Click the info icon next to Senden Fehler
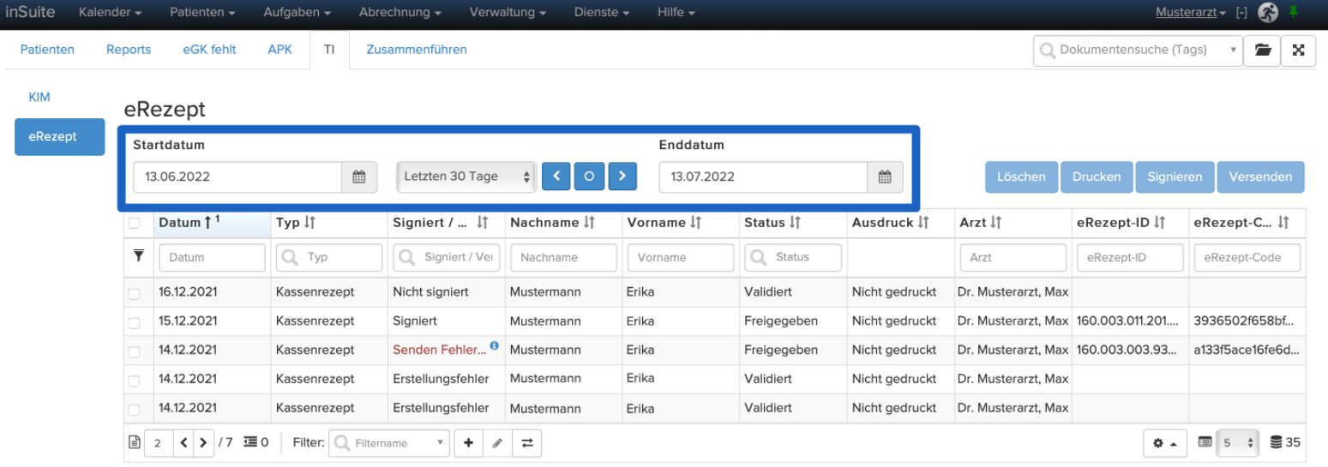This screenshot has width=1328, height=467. tap(494, 345)
